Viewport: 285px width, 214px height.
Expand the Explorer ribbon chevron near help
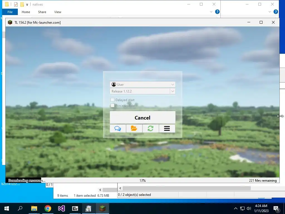click(x=211, y=12)
